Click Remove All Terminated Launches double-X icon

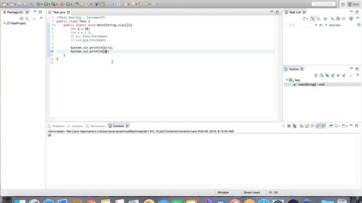[x=294, y=126]
